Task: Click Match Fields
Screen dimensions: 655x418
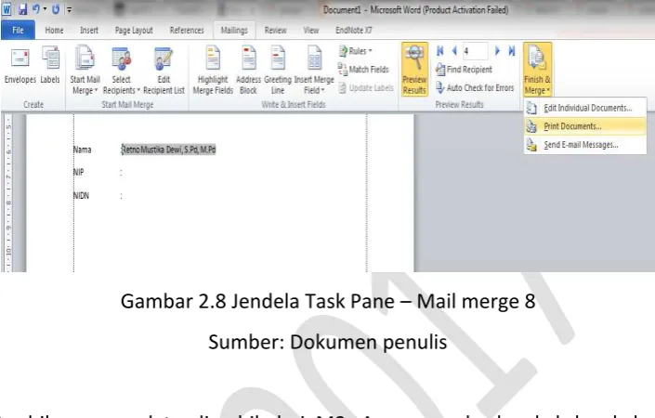Action: (363, 70)
